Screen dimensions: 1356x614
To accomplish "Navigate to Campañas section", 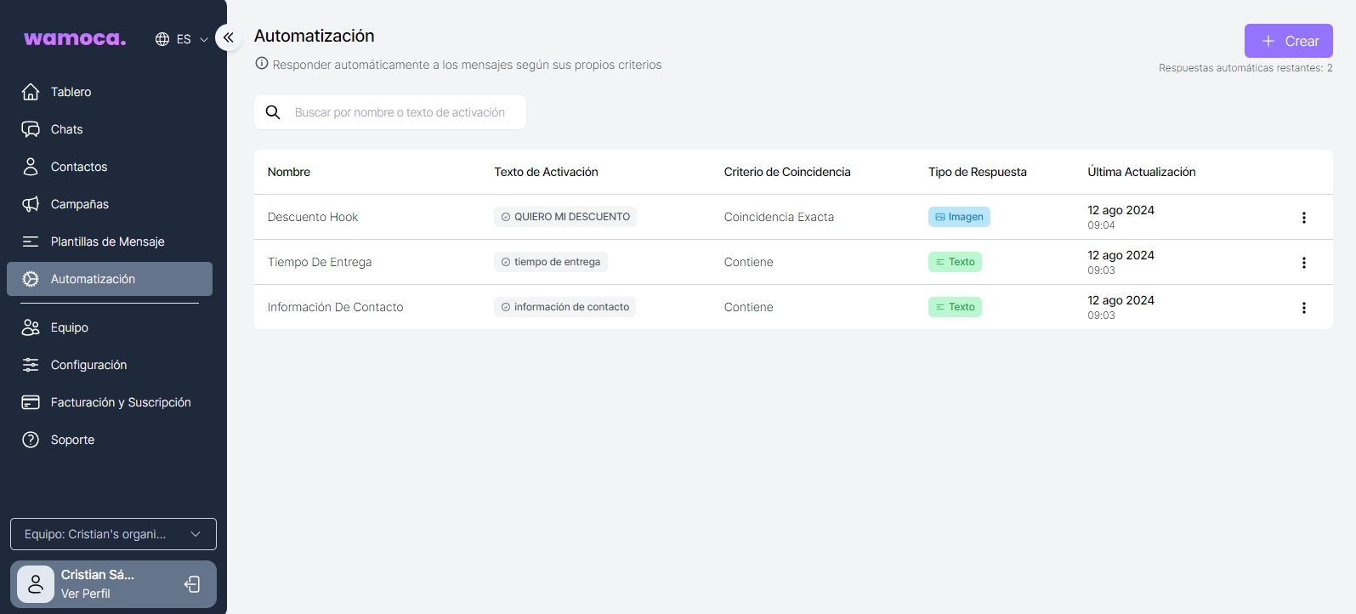I will coord(79,204).
